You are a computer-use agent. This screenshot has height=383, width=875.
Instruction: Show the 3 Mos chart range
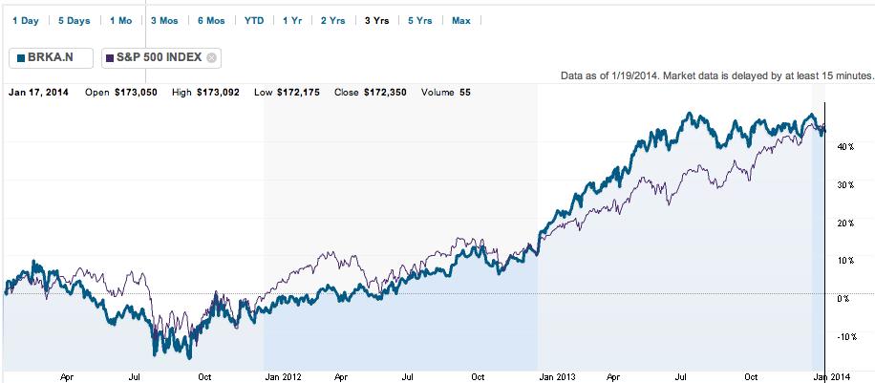pos(166,20)
